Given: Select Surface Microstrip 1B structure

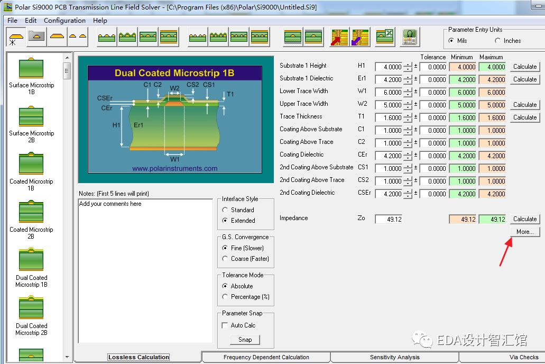Looking at the screenshot, I should tap(31, 76).
